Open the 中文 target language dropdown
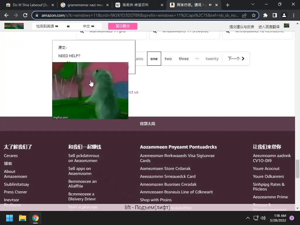300x225 pixels. pyautogui.click(x=88, y=26)
